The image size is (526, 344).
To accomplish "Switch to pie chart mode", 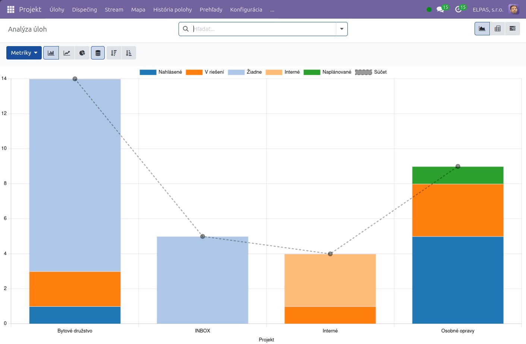I will pos(82,53).
